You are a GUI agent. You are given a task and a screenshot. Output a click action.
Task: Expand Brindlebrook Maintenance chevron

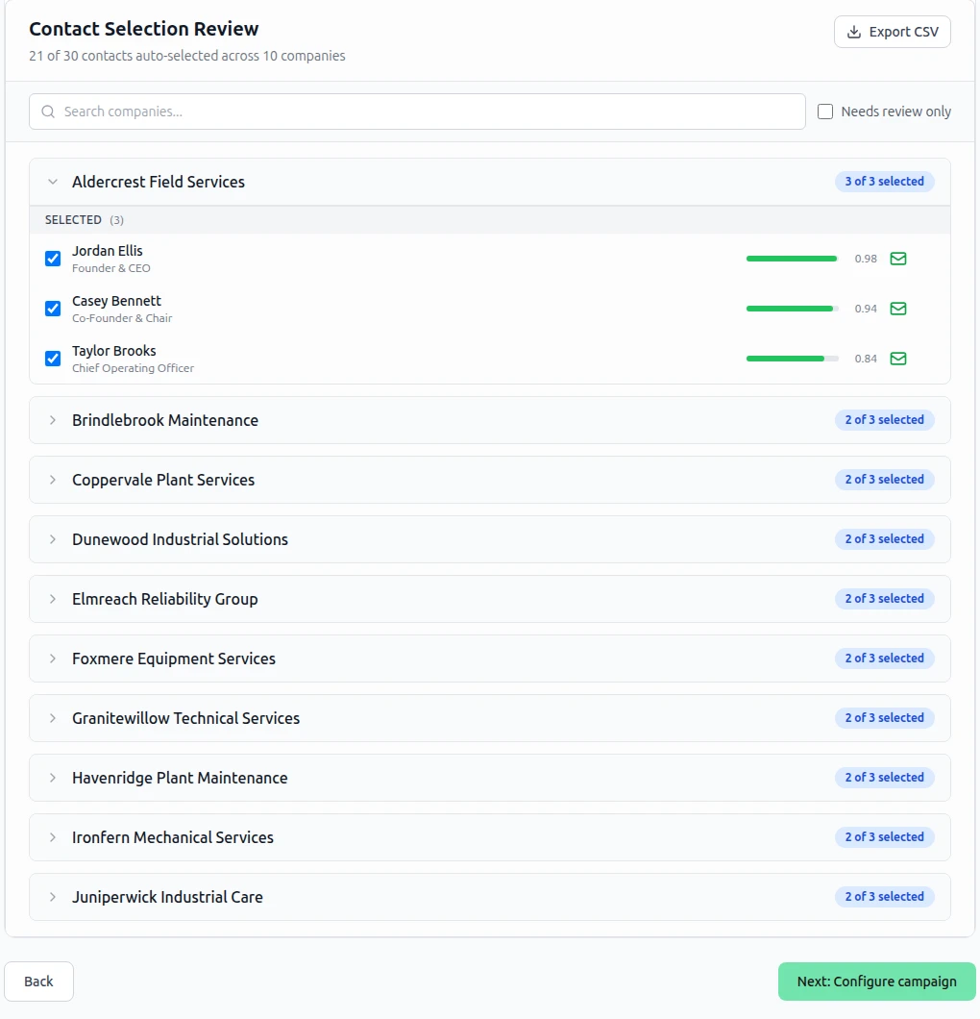53,420
